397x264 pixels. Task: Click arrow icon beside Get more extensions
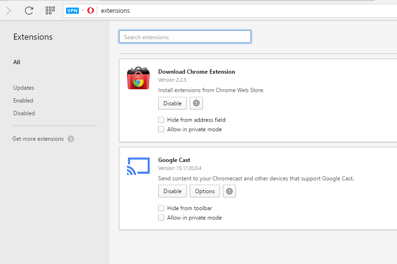pyautogui.click(x=71, y=139)
